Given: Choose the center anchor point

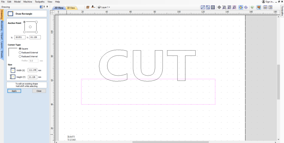Looking at the screenshot, I should [30, 27].
